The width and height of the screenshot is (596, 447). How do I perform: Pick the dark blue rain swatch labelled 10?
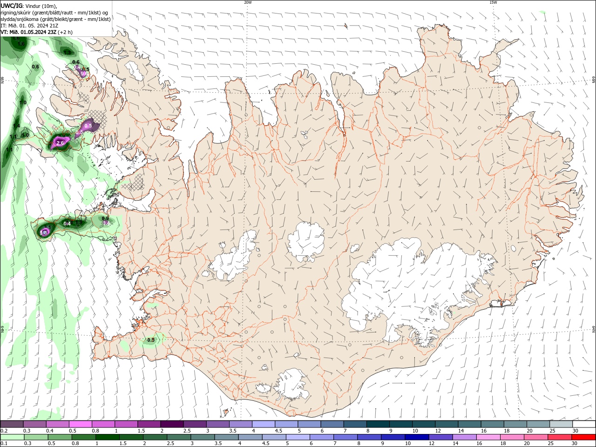pos(416,437)
